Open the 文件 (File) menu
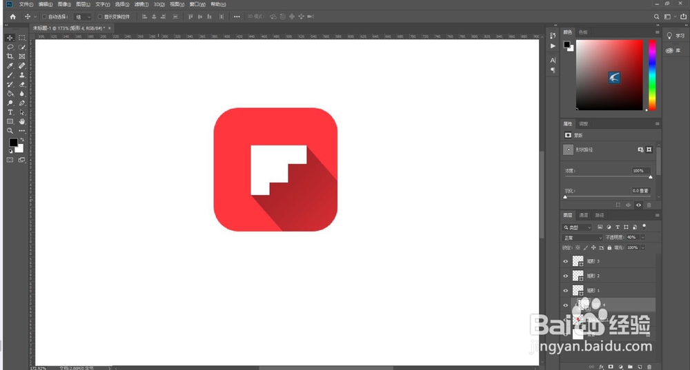Image resolution: width=690 pixels, height=370 pixels. tap(26, 4)
